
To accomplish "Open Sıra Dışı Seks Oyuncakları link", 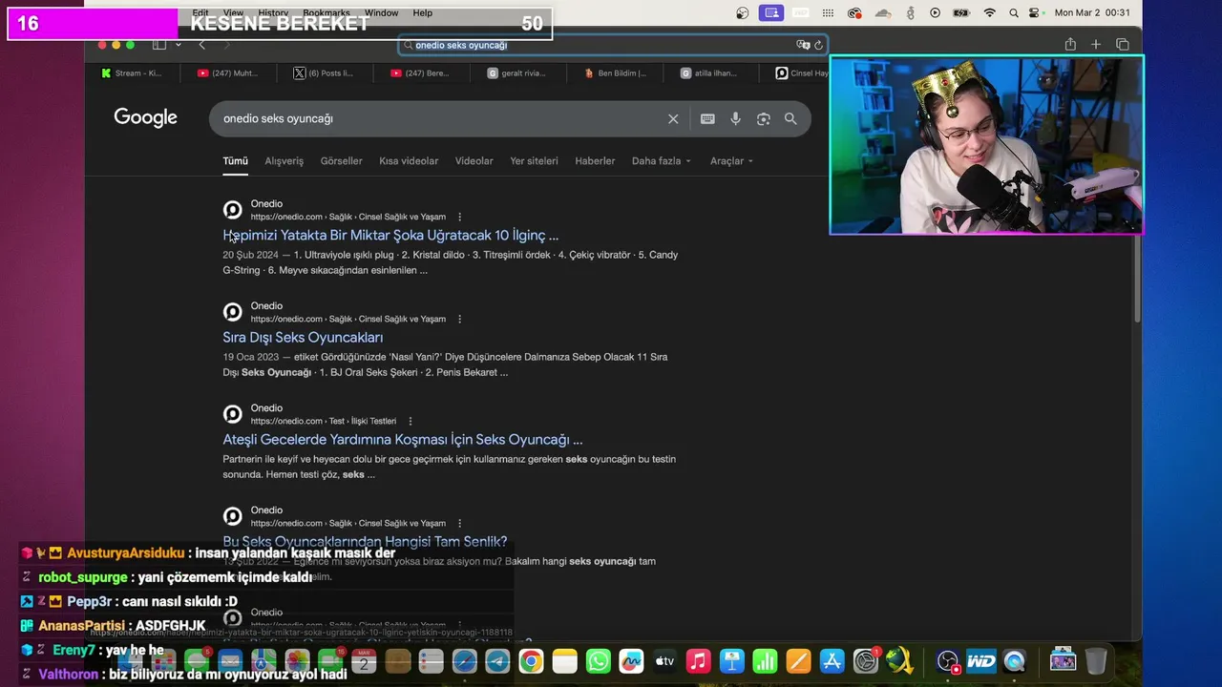I will (x=303, y=337).
